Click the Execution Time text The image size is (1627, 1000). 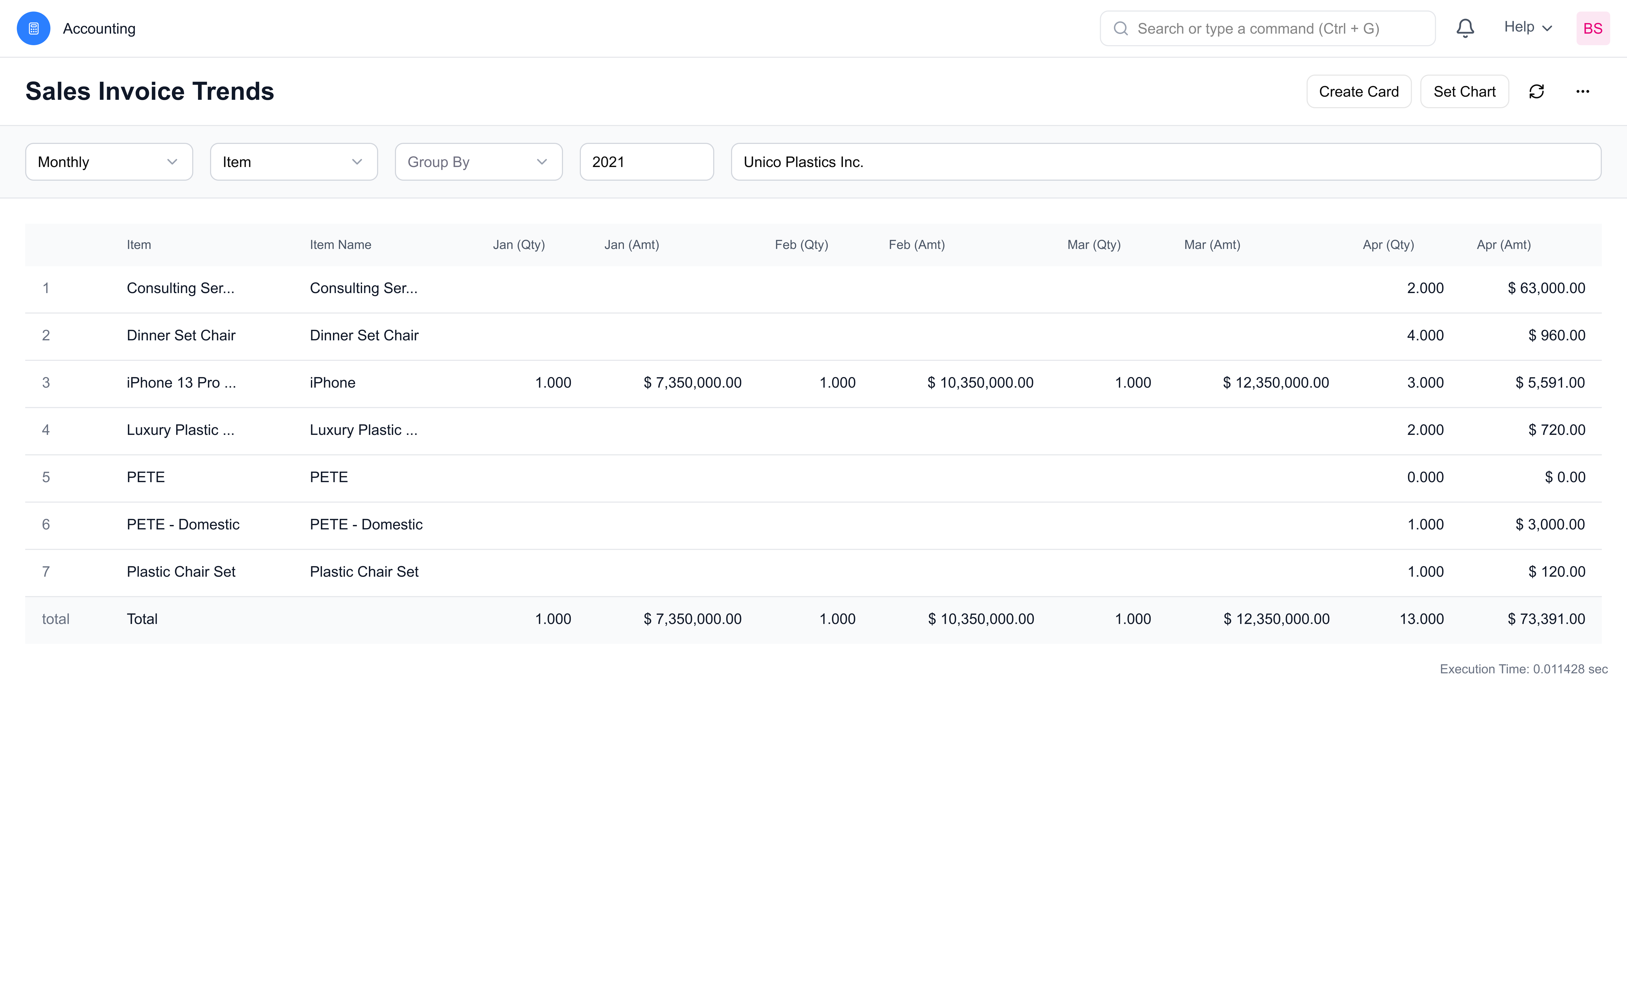point(1524,669)
